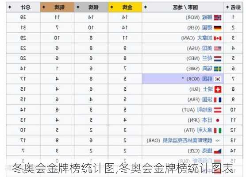Screen dimensions: 246x177
Task: Open the 俄罗斯奥林匹克运动员 (OAR) link
Action: pyautogui.click(x=188, y=140)
